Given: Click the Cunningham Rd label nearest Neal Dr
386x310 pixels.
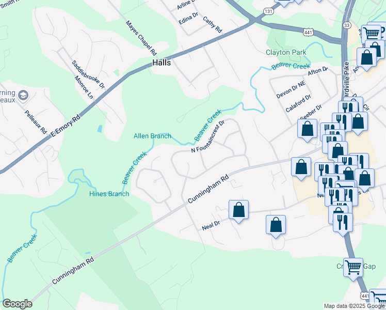Looking at the screenshot, I should click(208, 189).
